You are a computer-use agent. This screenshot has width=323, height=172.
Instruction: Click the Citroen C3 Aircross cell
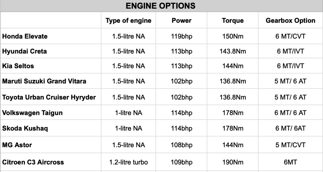[x=33, y=162]
